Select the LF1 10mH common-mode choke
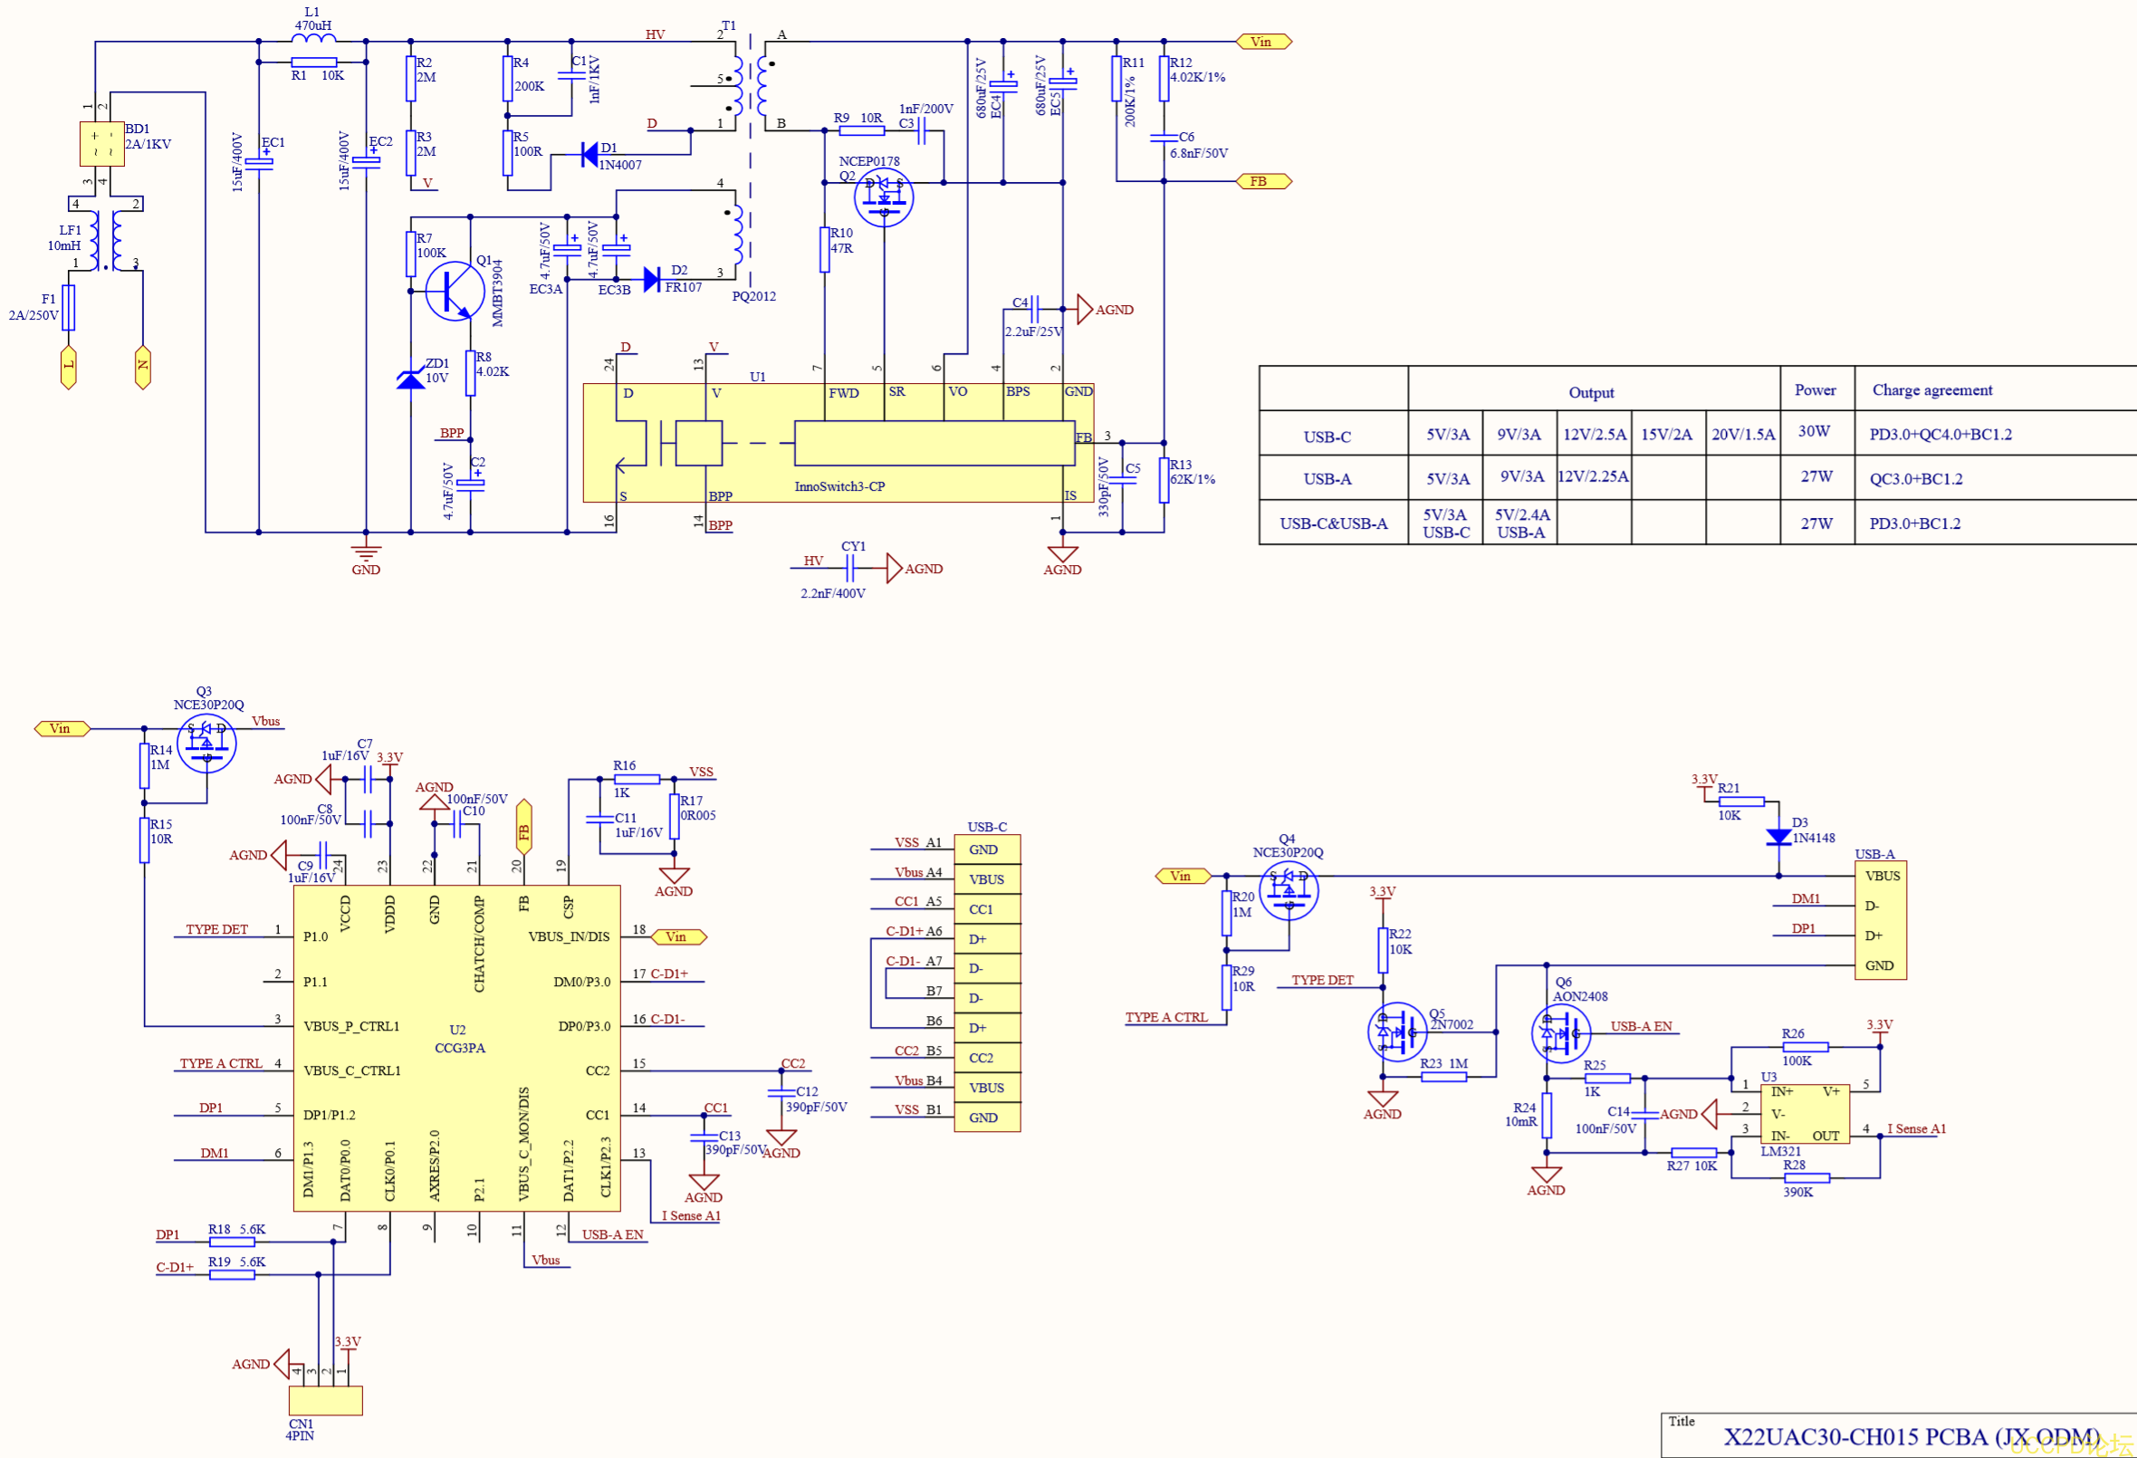 [x=106, y=240]
